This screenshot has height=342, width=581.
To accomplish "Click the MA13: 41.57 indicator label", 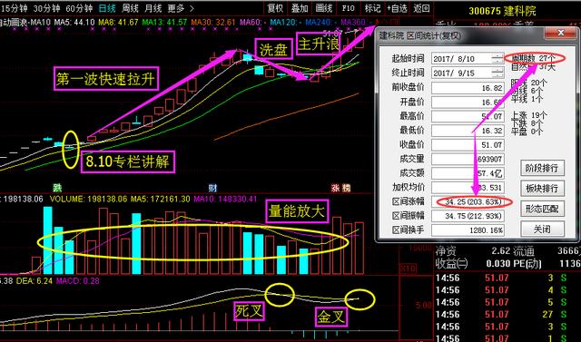I will (x=164, y=23).
